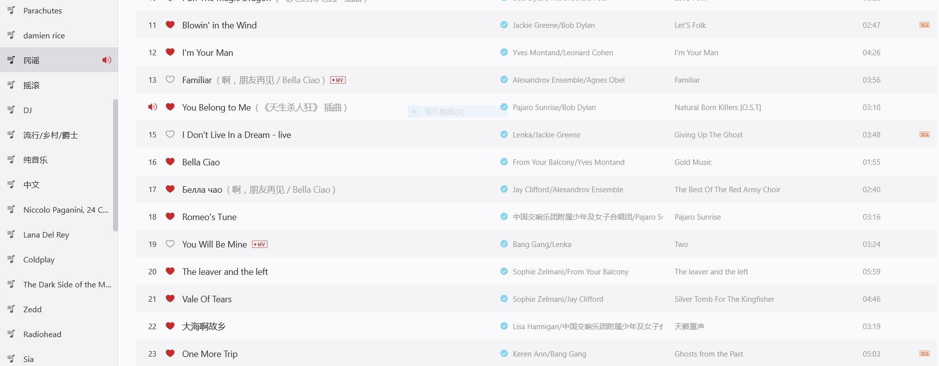Click download-status icon beside Lenka/Jackie Greene
The height and width of the screenshot is (366, 939).
point(504,134)
